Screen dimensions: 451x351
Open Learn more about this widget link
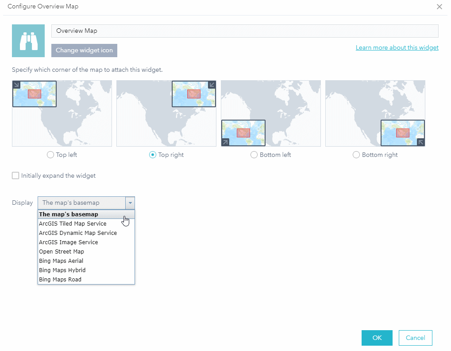pyautogui.click(x=397, y=47)
